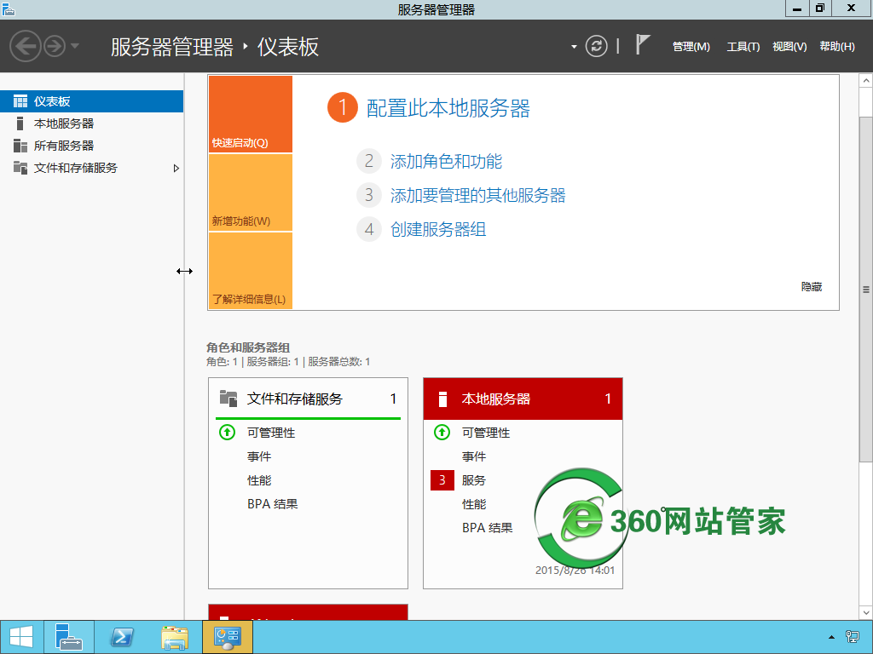Viewport: 873px width, 654px height.
Task: Click the red 3 badge beside 服务
Action: 442,480
